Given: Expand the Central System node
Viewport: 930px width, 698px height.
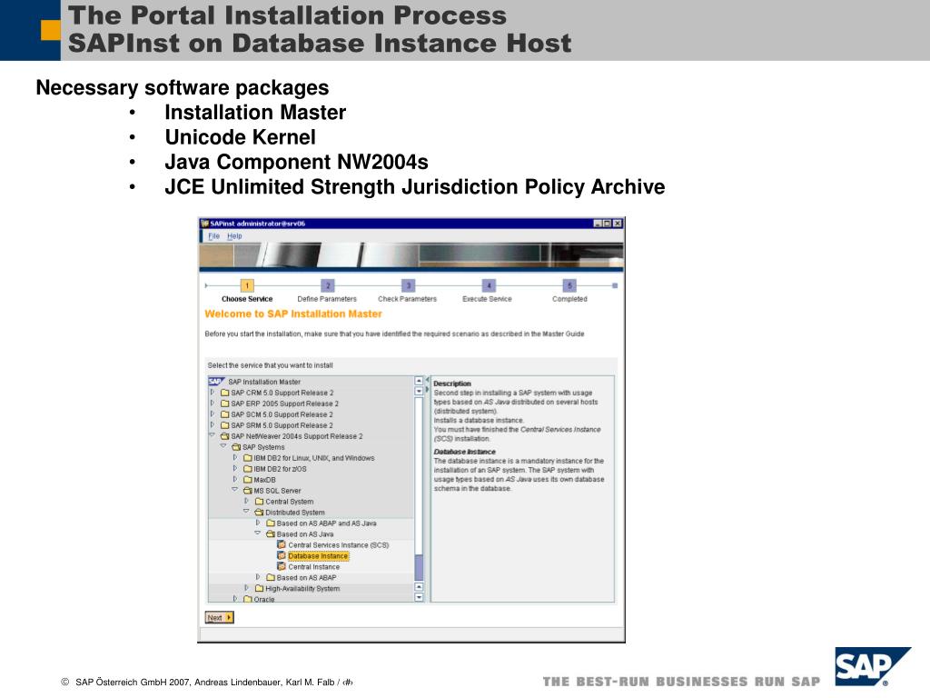Looking at the screenshot, I should [246, 502].
